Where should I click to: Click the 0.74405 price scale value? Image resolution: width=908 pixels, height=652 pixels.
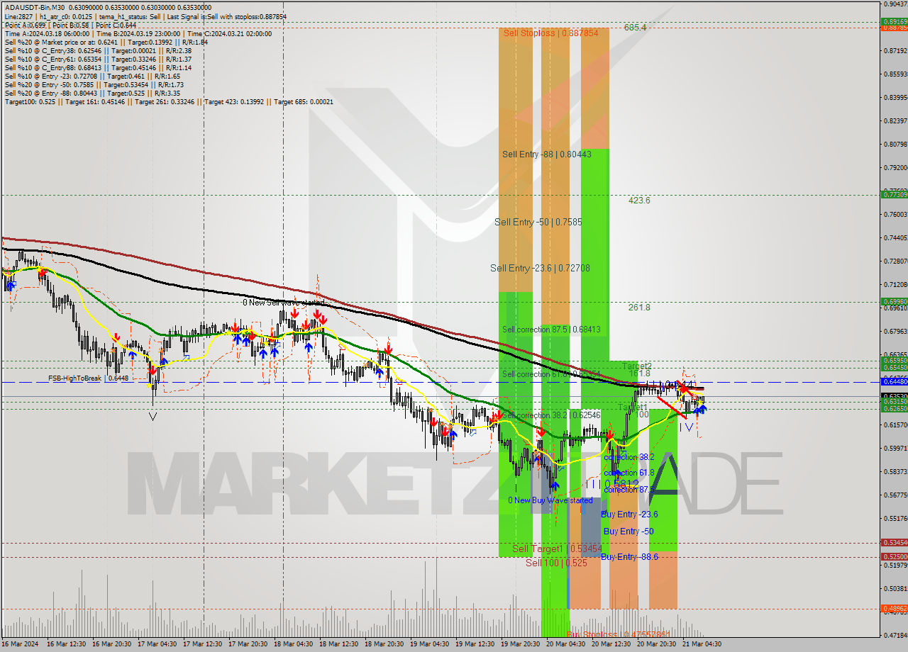click(x=896, y=237)
